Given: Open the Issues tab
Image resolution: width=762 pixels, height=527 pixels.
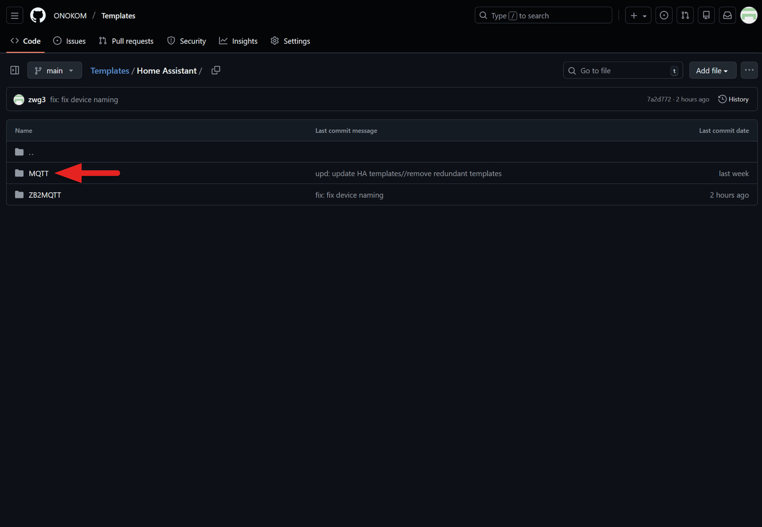Looking at the screenshot, I should point(70,41).
